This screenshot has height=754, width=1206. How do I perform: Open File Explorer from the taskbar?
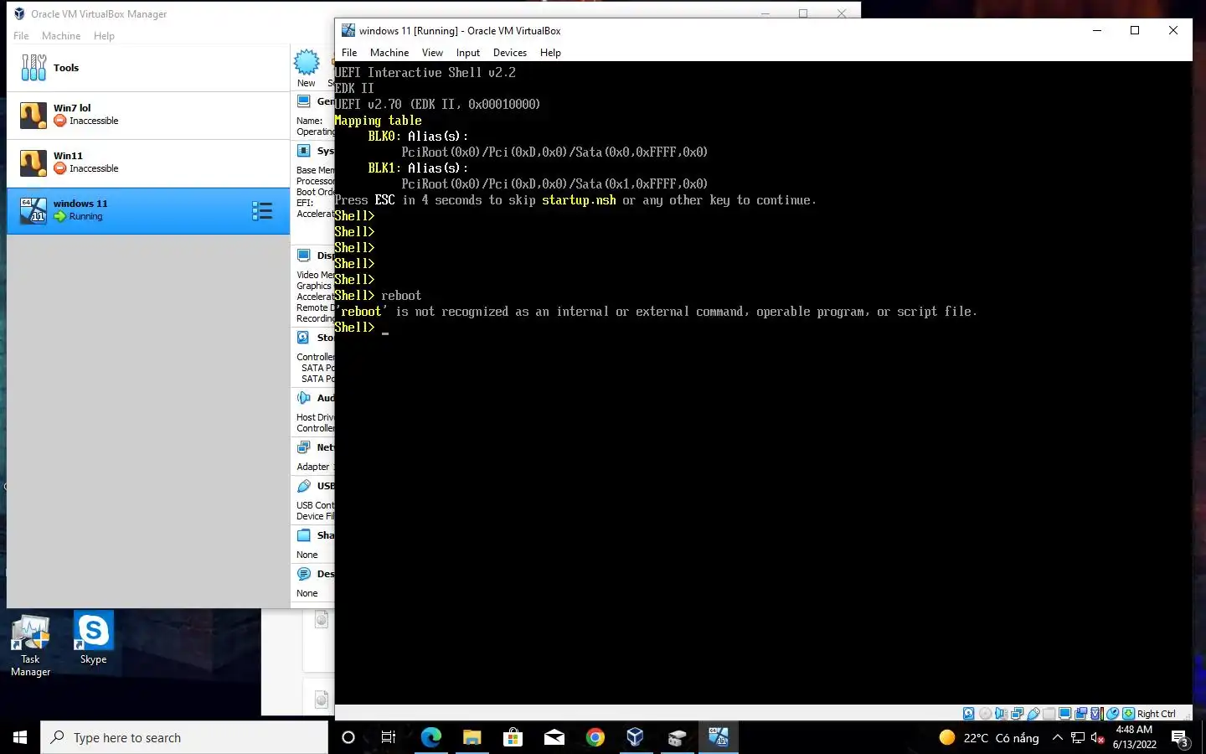472,737
